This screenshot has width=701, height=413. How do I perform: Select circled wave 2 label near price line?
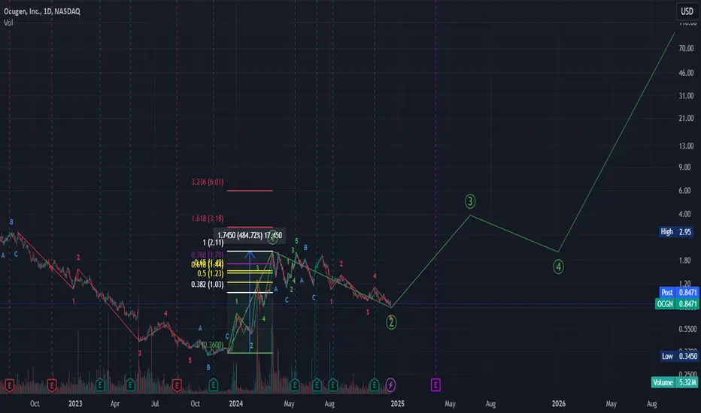[x=391, y=322]
